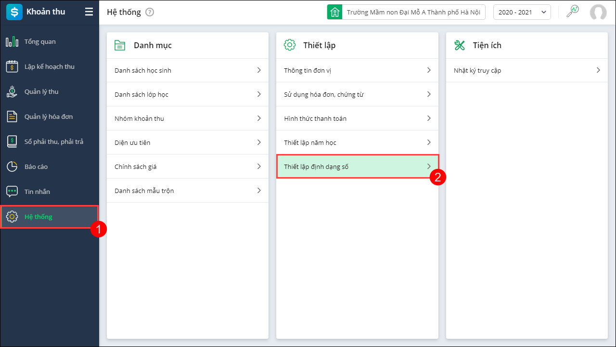Image resolution: width=616 pixels, height=347 pixels.
Task: Open the magnifier analytics icon in header
Action: tap(572, 12)
